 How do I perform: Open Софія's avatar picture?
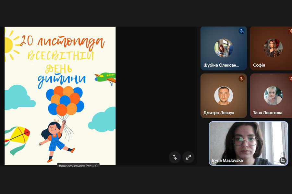tap(273, 48)
